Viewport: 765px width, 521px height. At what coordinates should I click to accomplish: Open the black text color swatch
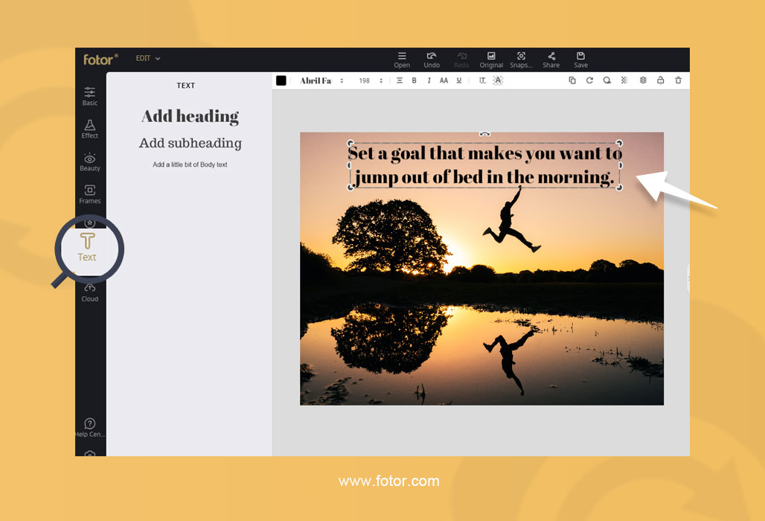point(281,80)
